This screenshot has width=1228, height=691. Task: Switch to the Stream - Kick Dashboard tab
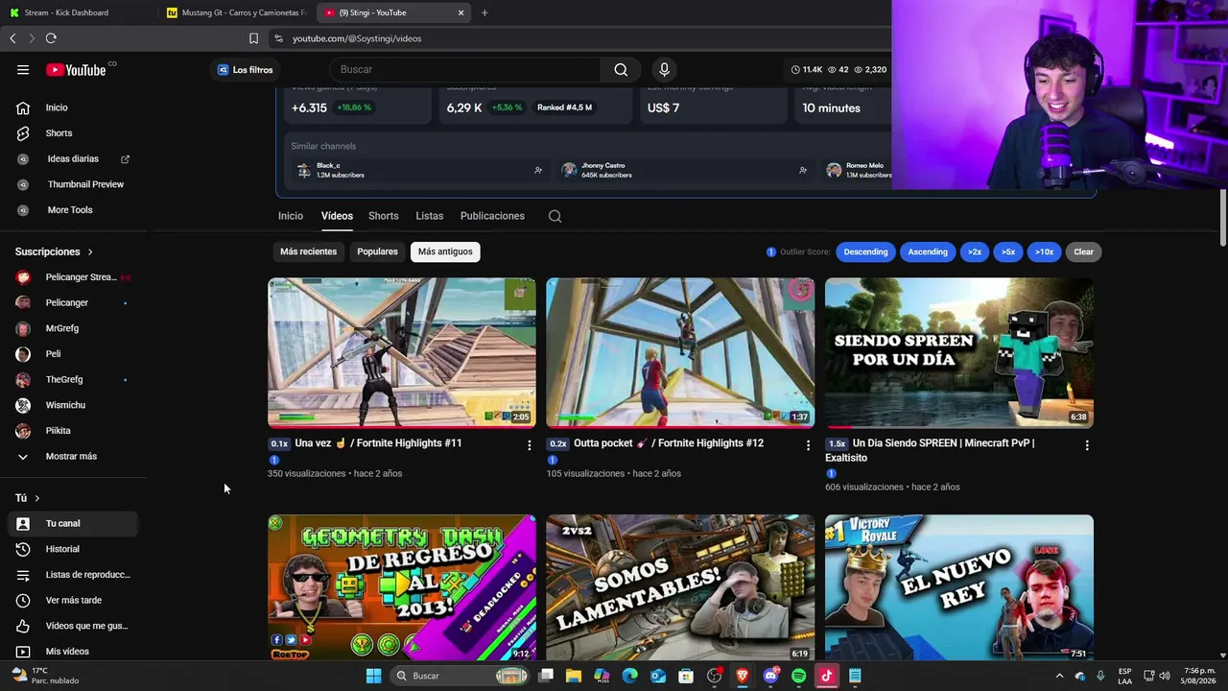pyautogui.click(x=77, y=12)
